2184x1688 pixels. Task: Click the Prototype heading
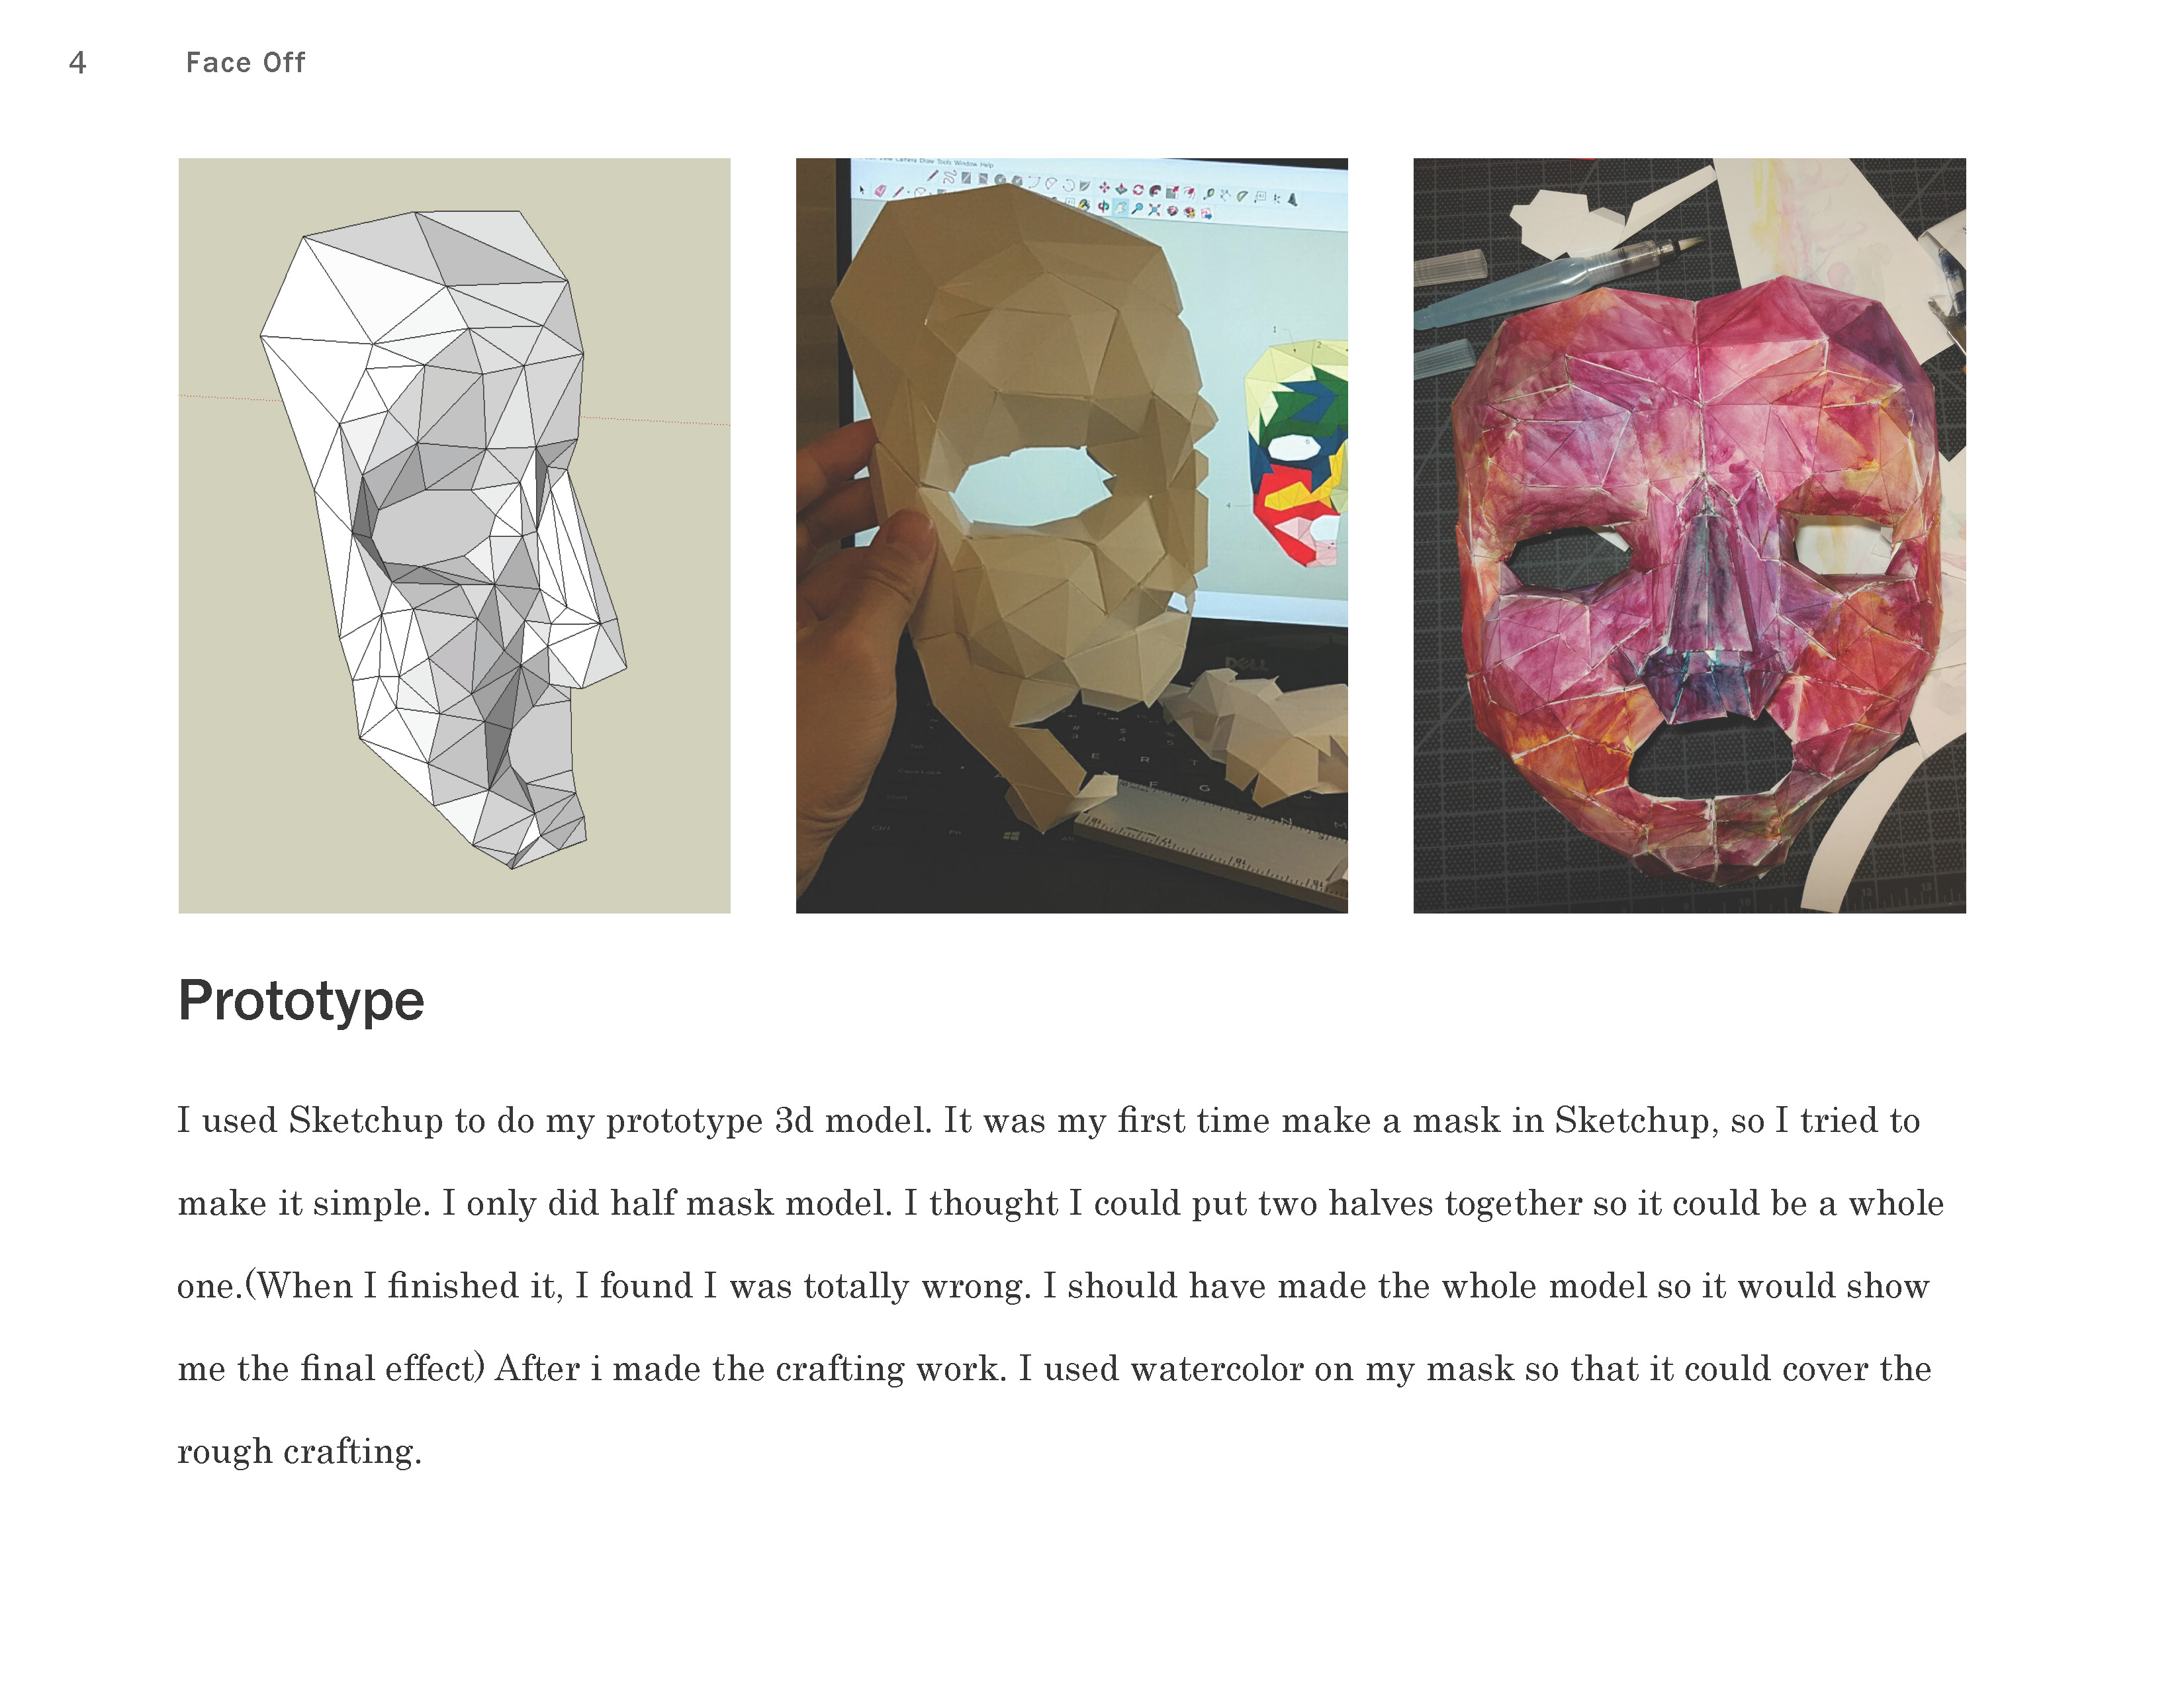[x=301, y=1001]
